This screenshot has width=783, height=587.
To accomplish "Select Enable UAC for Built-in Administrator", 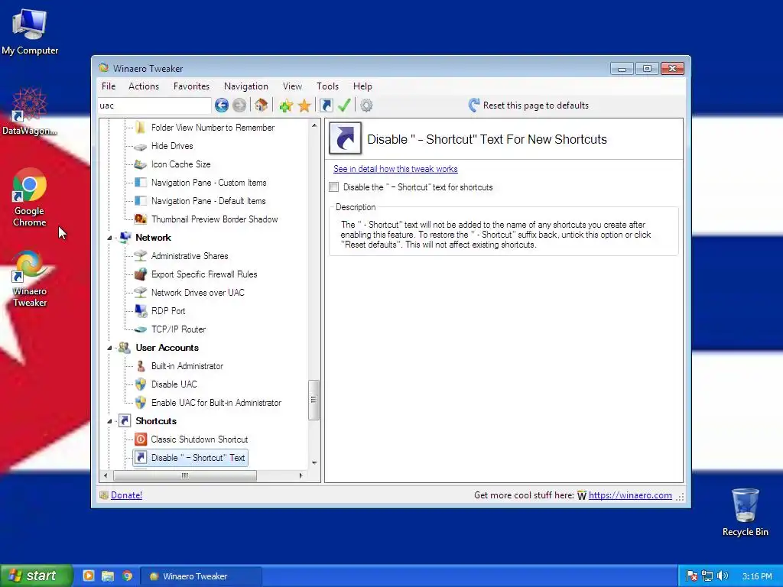I will point(216,403).
